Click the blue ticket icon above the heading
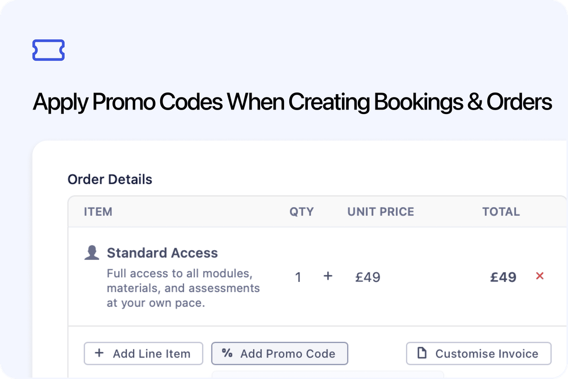 click(x=48, y=50)
